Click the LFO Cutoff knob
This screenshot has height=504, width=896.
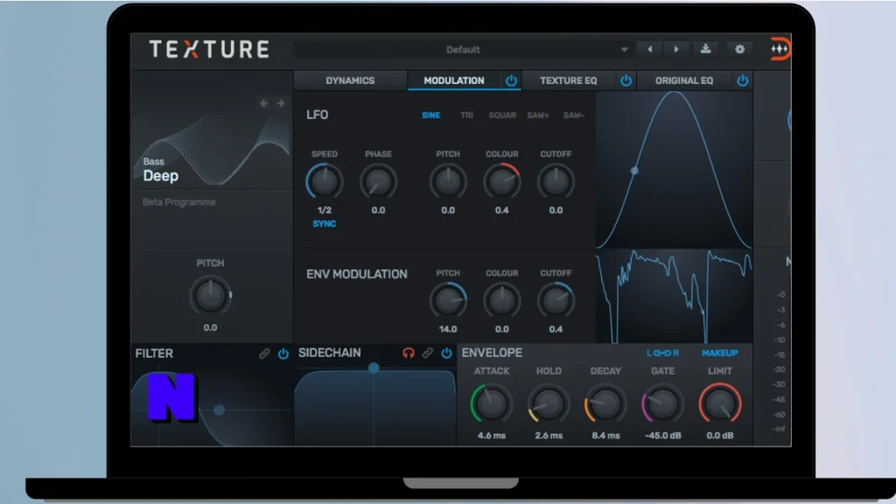click(556, 182)
